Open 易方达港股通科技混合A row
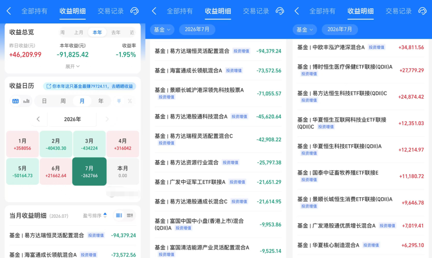432x258 pixels. 218,116
